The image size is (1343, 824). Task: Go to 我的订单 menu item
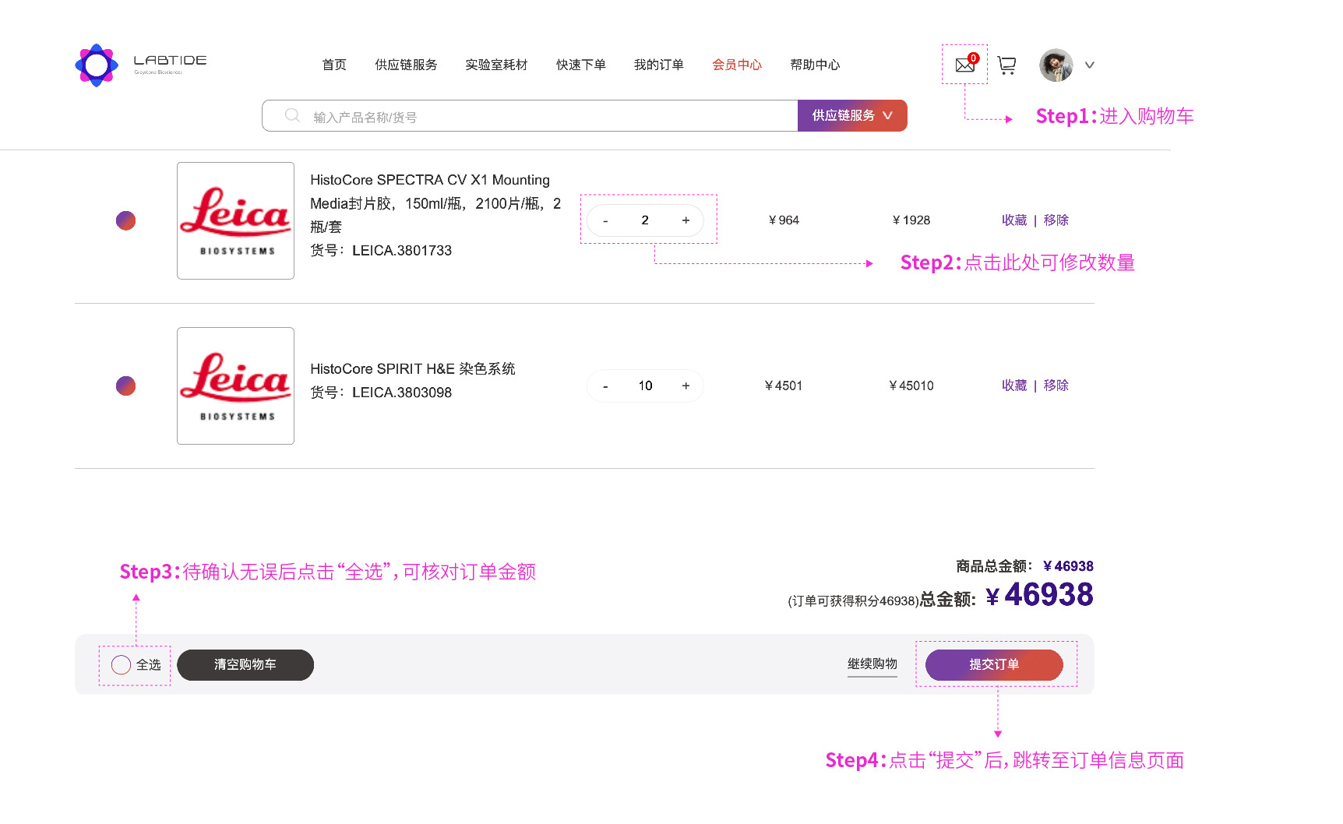click(658, 65)
